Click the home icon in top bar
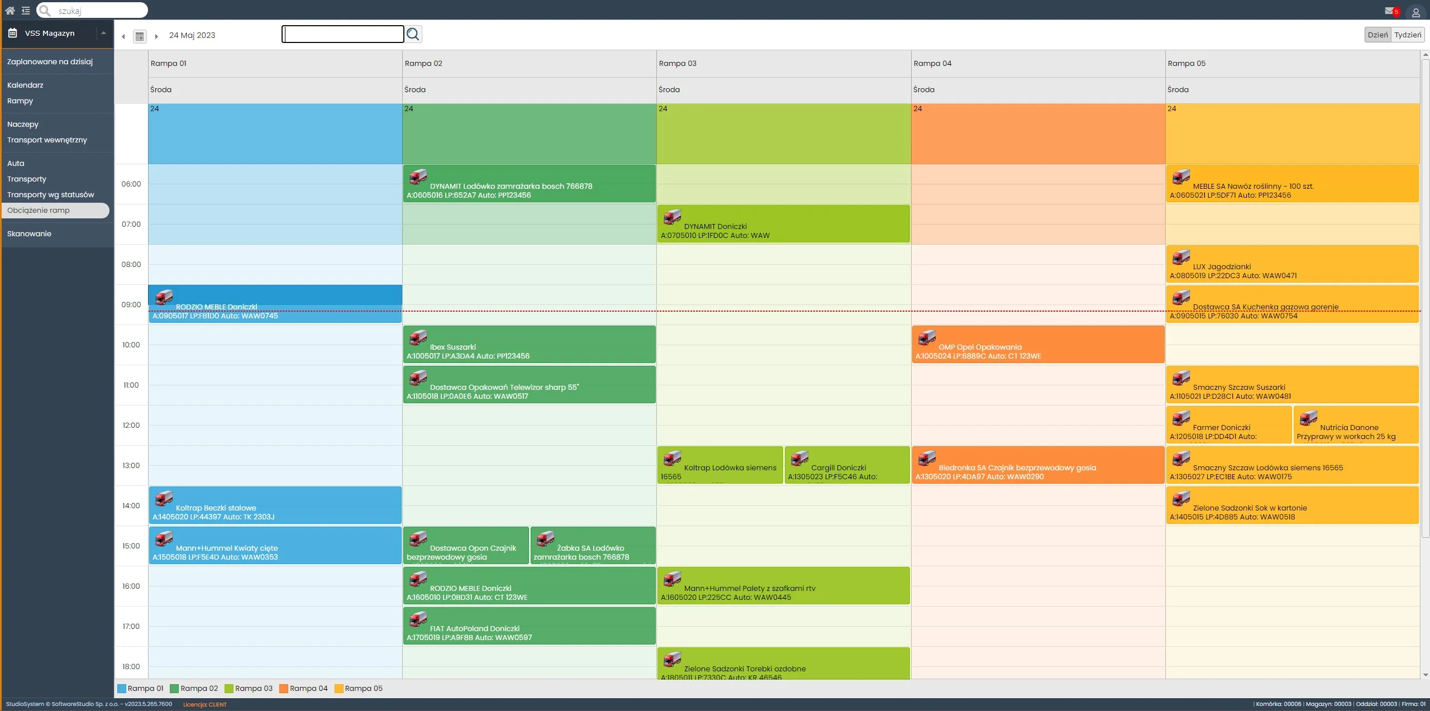The width and height of the screenshot is (1430, 711). (9, 11)
